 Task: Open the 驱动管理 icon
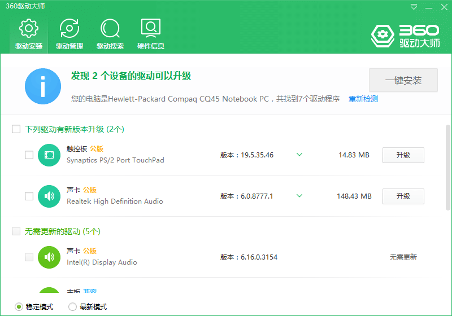pos(69,28)
